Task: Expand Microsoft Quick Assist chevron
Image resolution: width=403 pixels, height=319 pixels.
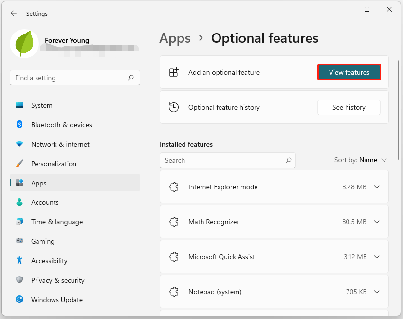Action: pyautogui.click(x=377, y=257)
